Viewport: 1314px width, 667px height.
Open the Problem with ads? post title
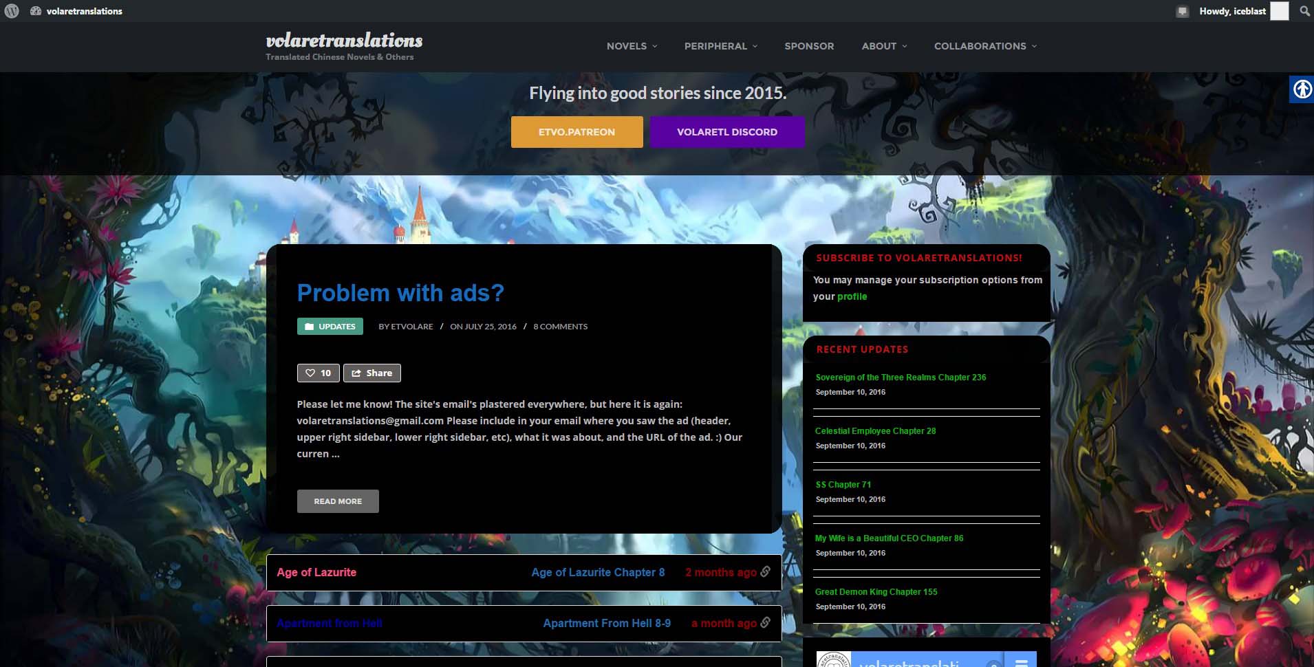click(x=400, y=293)
